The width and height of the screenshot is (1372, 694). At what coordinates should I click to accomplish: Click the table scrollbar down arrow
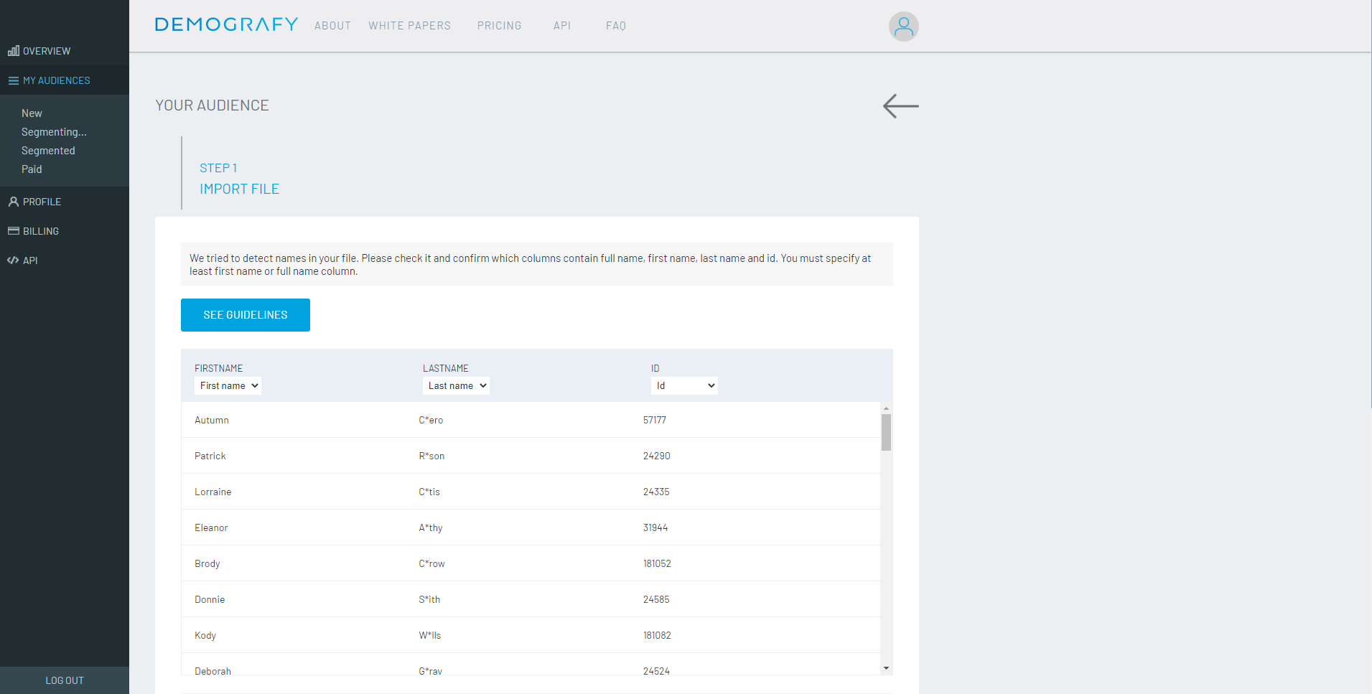tap(886, 668)
